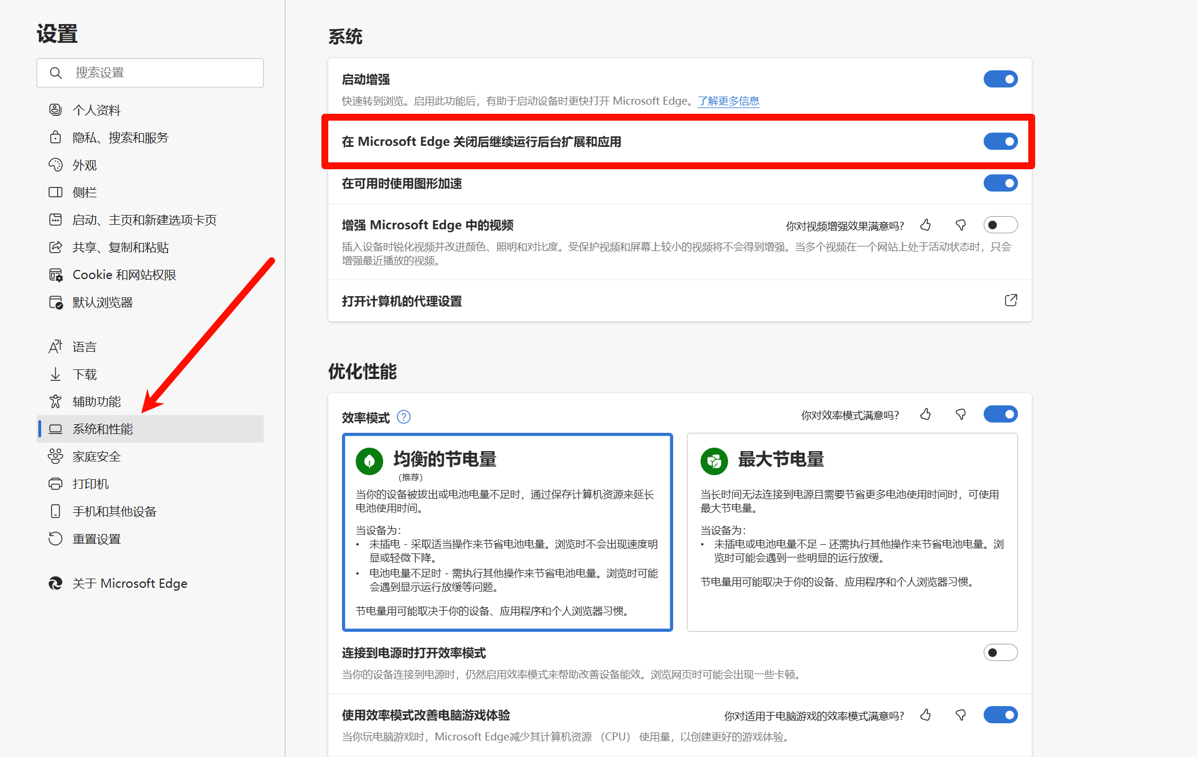Open 关于 Microsoft Edge page
Viewport: 1197px width, 757px height.
click(x=150, y=583)
